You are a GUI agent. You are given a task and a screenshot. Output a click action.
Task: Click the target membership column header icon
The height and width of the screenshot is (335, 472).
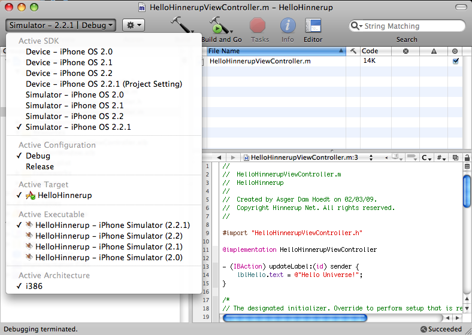[455, 51]
